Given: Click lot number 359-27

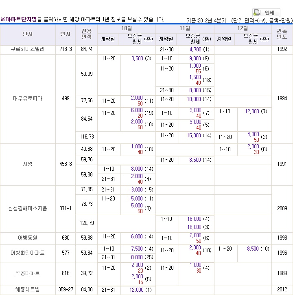Looking at the screenshot, I should (x=66, y=289).
